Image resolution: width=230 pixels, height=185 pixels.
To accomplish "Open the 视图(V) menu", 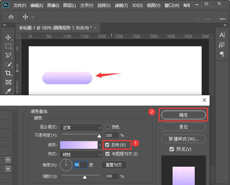I will pos(154,6).
